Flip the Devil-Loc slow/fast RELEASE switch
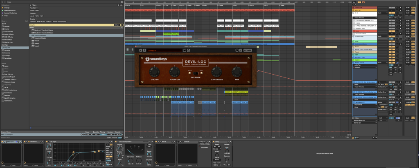The height and width of the screenshot is (168, 419). 195,73
